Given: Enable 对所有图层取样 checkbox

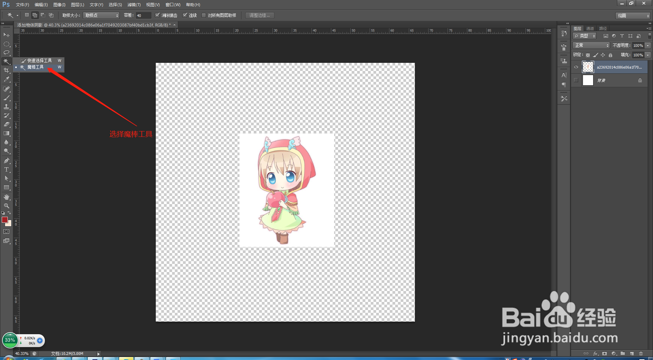Looking at the screenshot, I should [204, 15].
